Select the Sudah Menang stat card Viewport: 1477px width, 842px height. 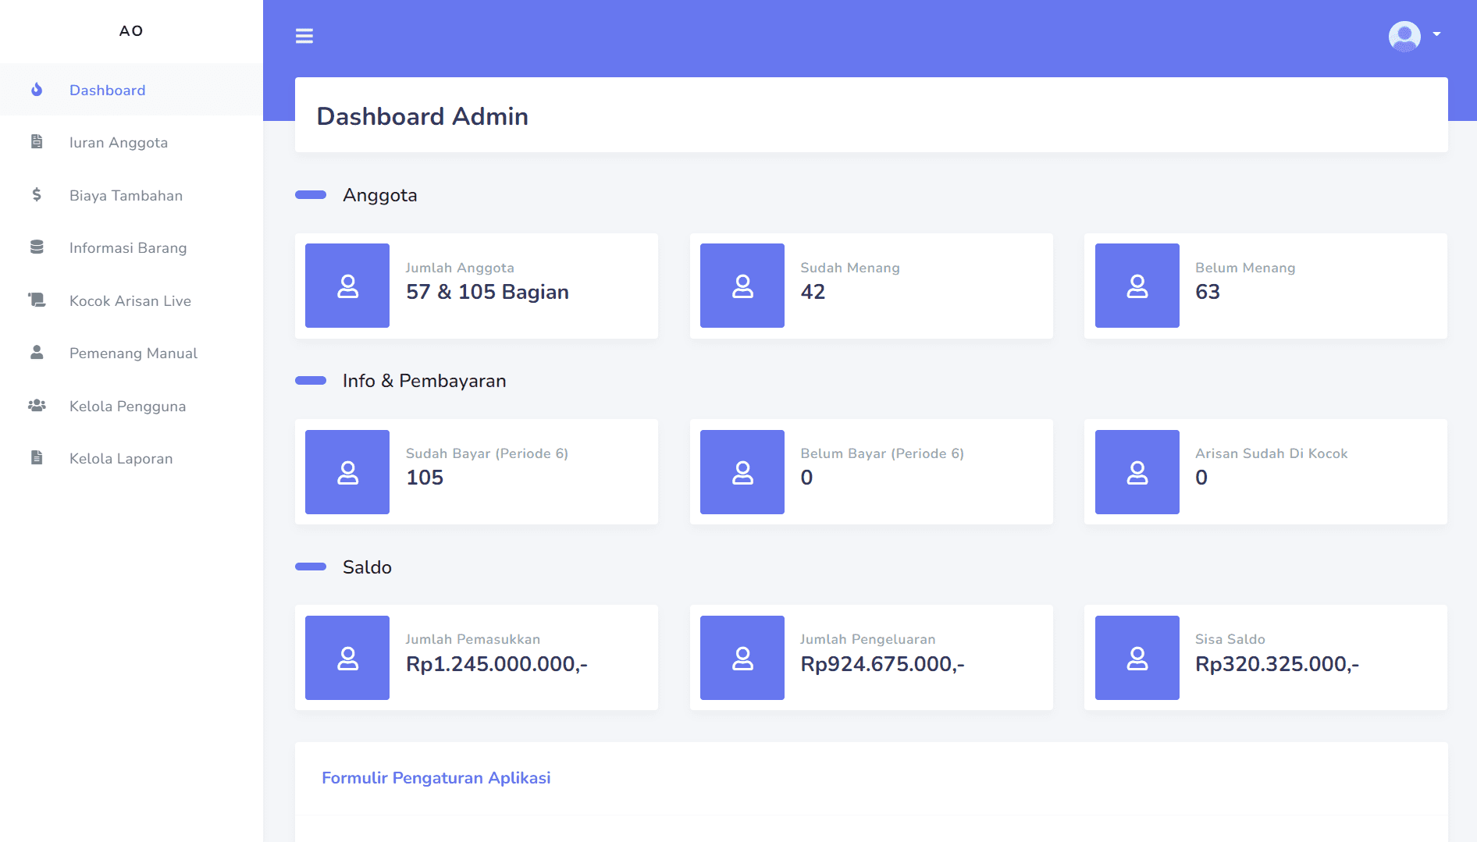click(870, 286)
